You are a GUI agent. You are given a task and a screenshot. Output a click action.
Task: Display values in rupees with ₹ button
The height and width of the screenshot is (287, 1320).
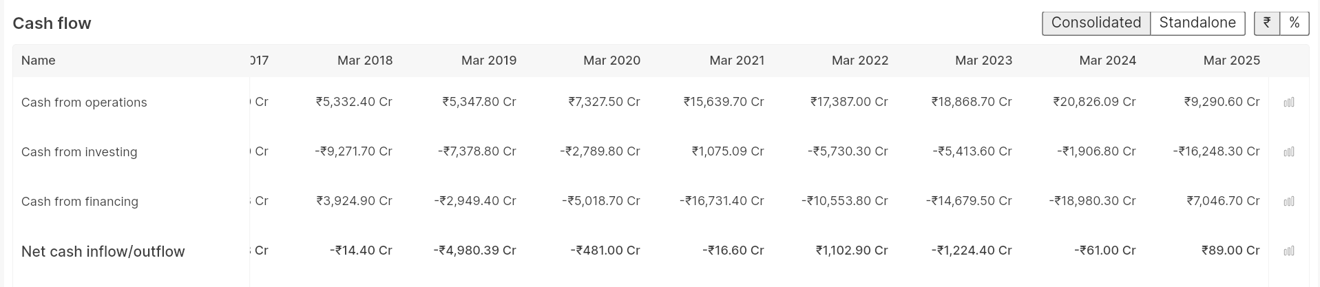pos(1267,23)
